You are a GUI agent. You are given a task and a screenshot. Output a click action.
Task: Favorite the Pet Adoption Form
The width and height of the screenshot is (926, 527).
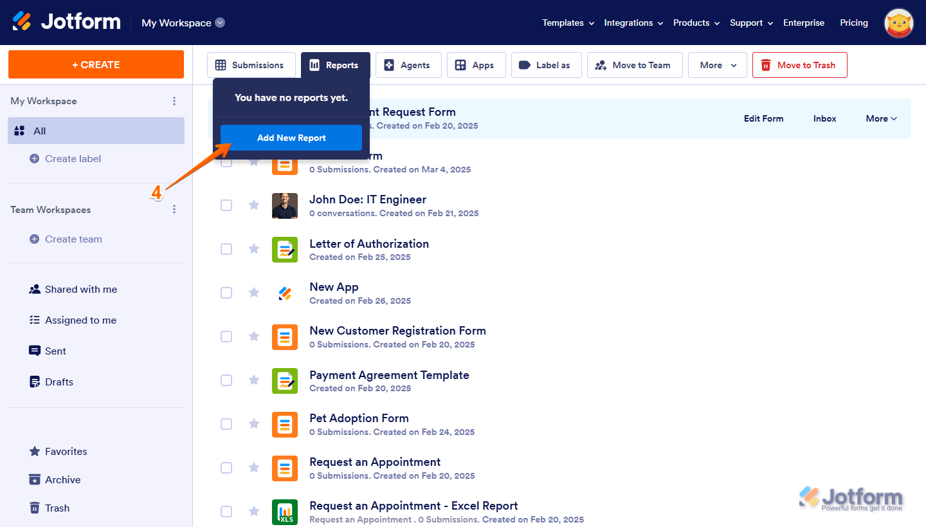coord(253,424)
